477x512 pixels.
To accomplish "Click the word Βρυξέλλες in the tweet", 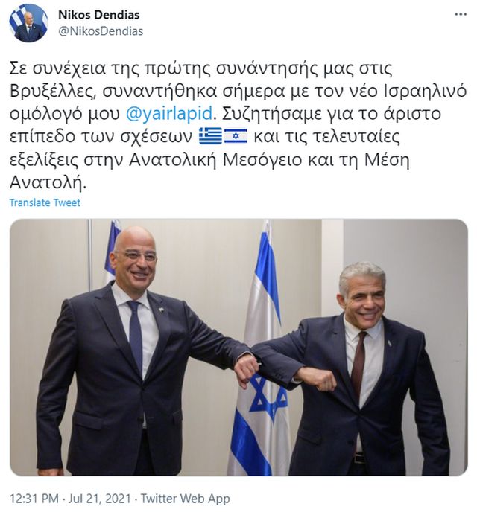I will tap(52, 92).
